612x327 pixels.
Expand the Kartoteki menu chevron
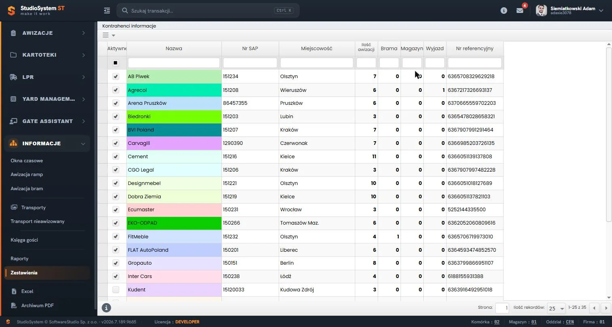(x=83, y=55)
